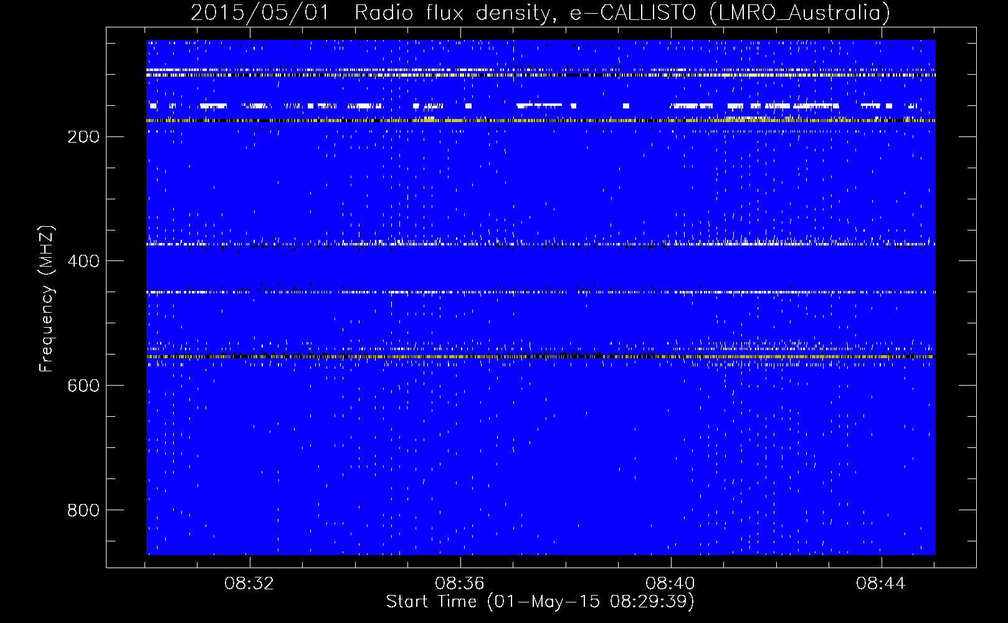The height and width of the screenshot is (623, 1008).
Task: Select the 08:36 time tick label
Action: tap(460, 584)
